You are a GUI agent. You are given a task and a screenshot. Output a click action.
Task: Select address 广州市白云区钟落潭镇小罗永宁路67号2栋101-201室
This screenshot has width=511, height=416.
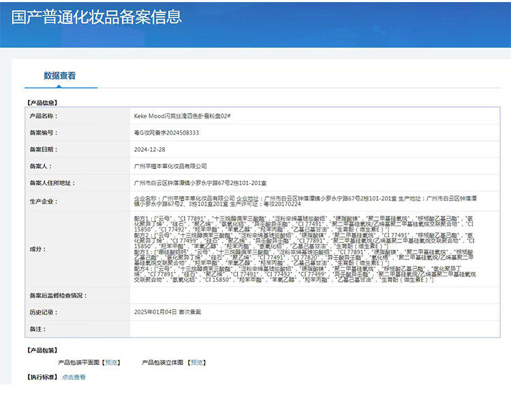coord(200,183)
